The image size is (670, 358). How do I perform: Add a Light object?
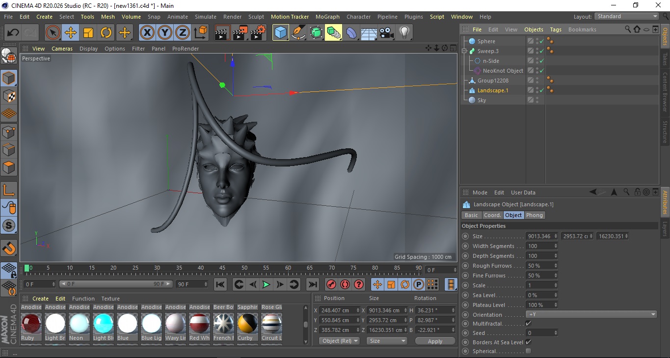click(x=404, y=33)
